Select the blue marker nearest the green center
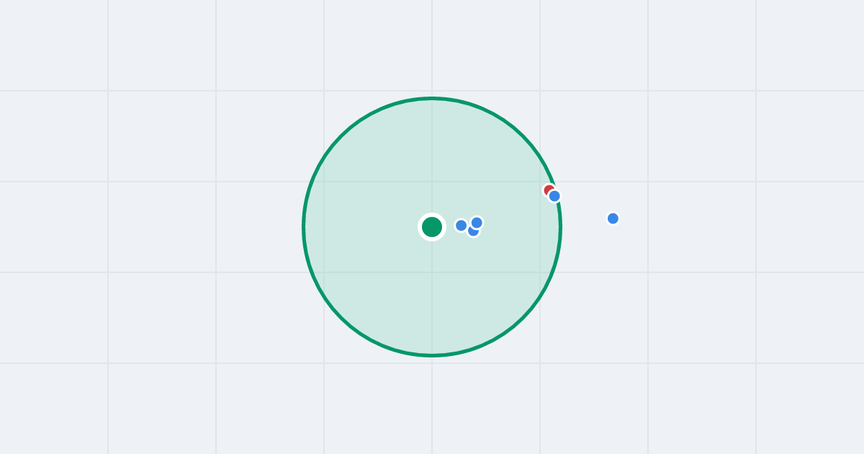This screenshot has width=864, height=454. click(x=462, y=226)
